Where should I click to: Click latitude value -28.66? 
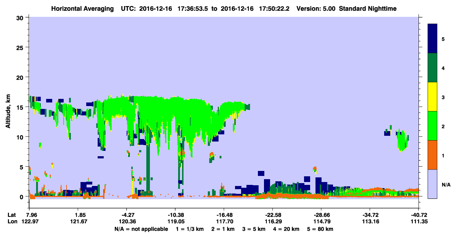[321, 215]
